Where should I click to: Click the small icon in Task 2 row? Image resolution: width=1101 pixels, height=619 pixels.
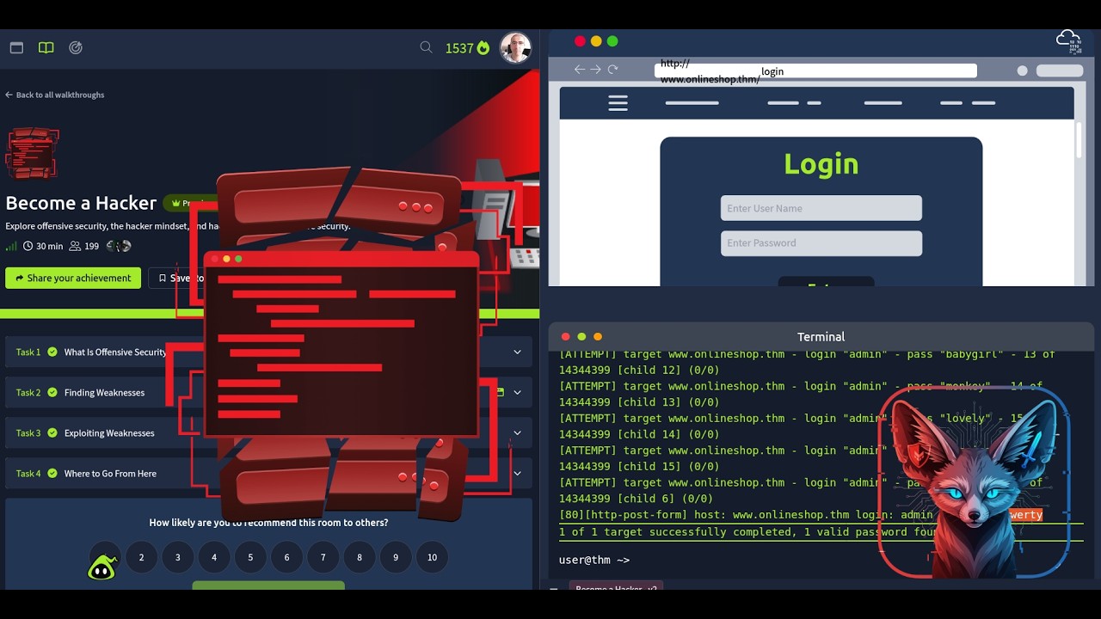pyautogui.click(x=501, y=392)
